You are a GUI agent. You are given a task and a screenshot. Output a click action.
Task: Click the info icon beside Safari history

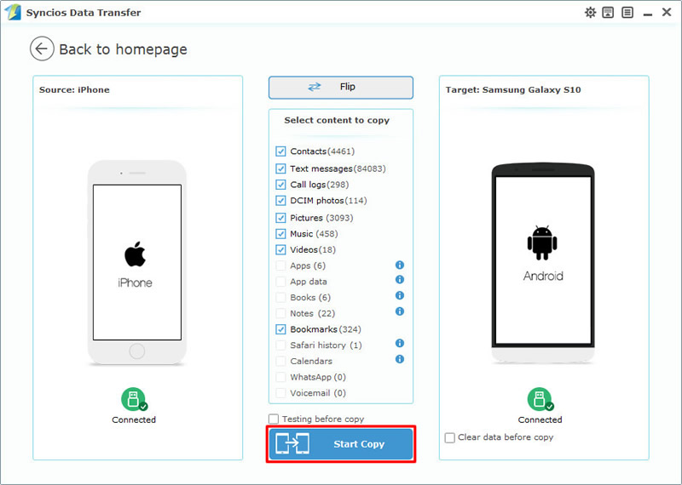pos(400,344)
